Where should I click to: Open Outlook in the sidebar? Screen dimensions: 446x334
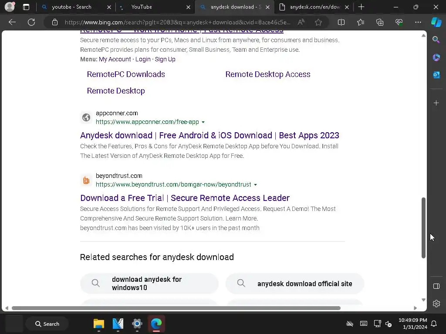point(436,75)
